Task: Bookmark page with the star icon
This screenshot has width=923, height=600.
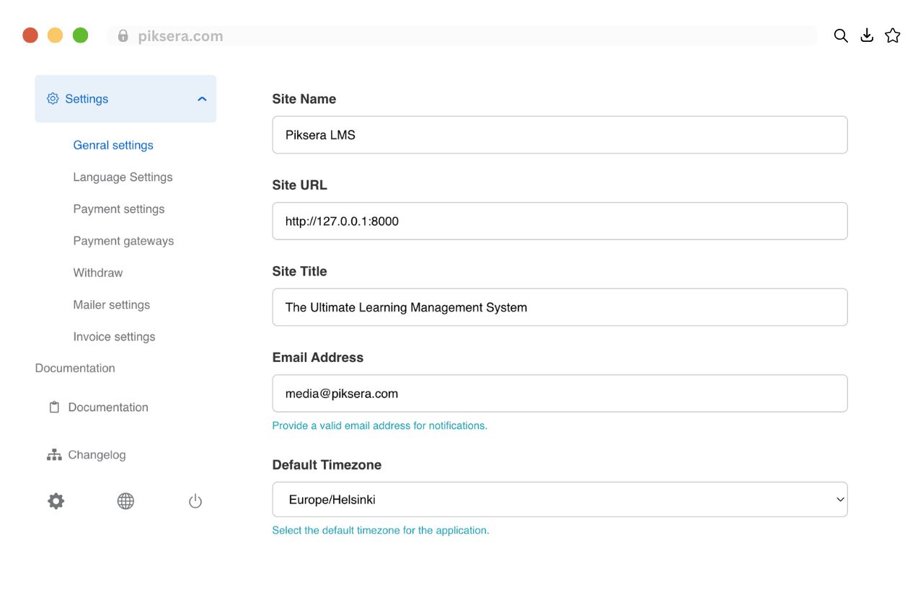Action: (x=893, y=36)
